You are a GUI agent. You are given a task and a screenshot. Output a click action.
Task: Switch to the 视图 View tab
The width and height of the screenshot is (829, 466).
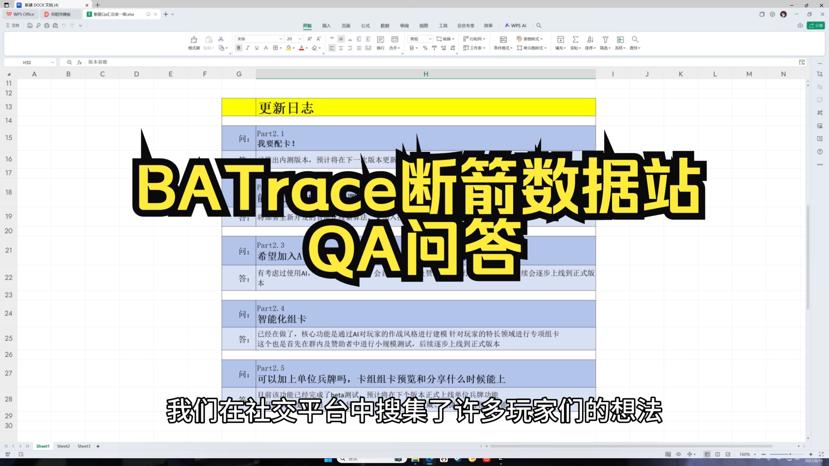tap(424, 26)
